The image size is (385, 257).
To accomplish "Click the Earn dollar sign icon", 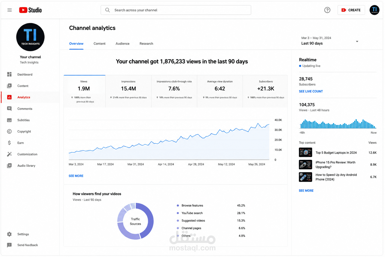I will (9, 143).
